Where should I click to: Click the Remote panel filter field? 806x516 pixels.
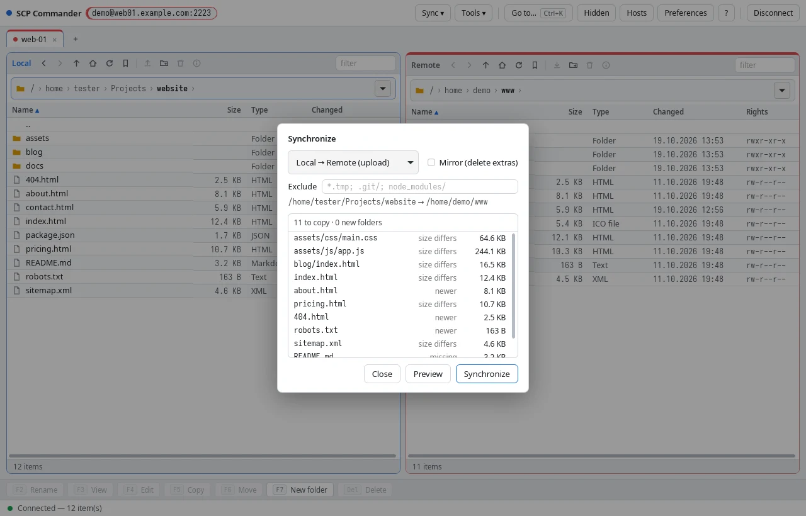pos(765,65)
